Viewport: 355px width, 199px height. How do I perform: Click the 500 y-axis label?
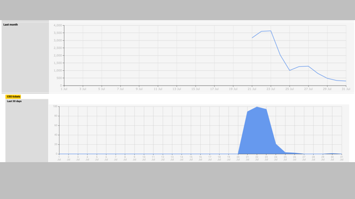click(x=59, y=78)
